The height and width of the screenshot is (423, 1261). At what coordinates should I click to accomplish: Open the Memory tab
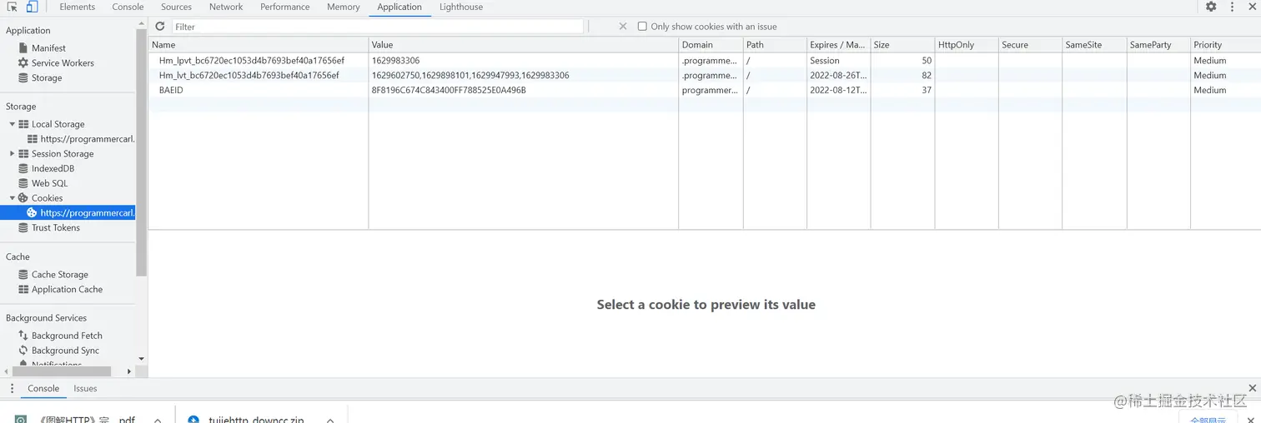click(x=344, y=7)
